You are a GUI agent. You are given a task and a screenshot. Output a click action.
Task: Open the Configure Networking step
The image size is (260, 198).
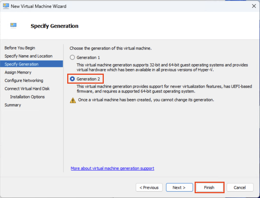coord(24,80)
